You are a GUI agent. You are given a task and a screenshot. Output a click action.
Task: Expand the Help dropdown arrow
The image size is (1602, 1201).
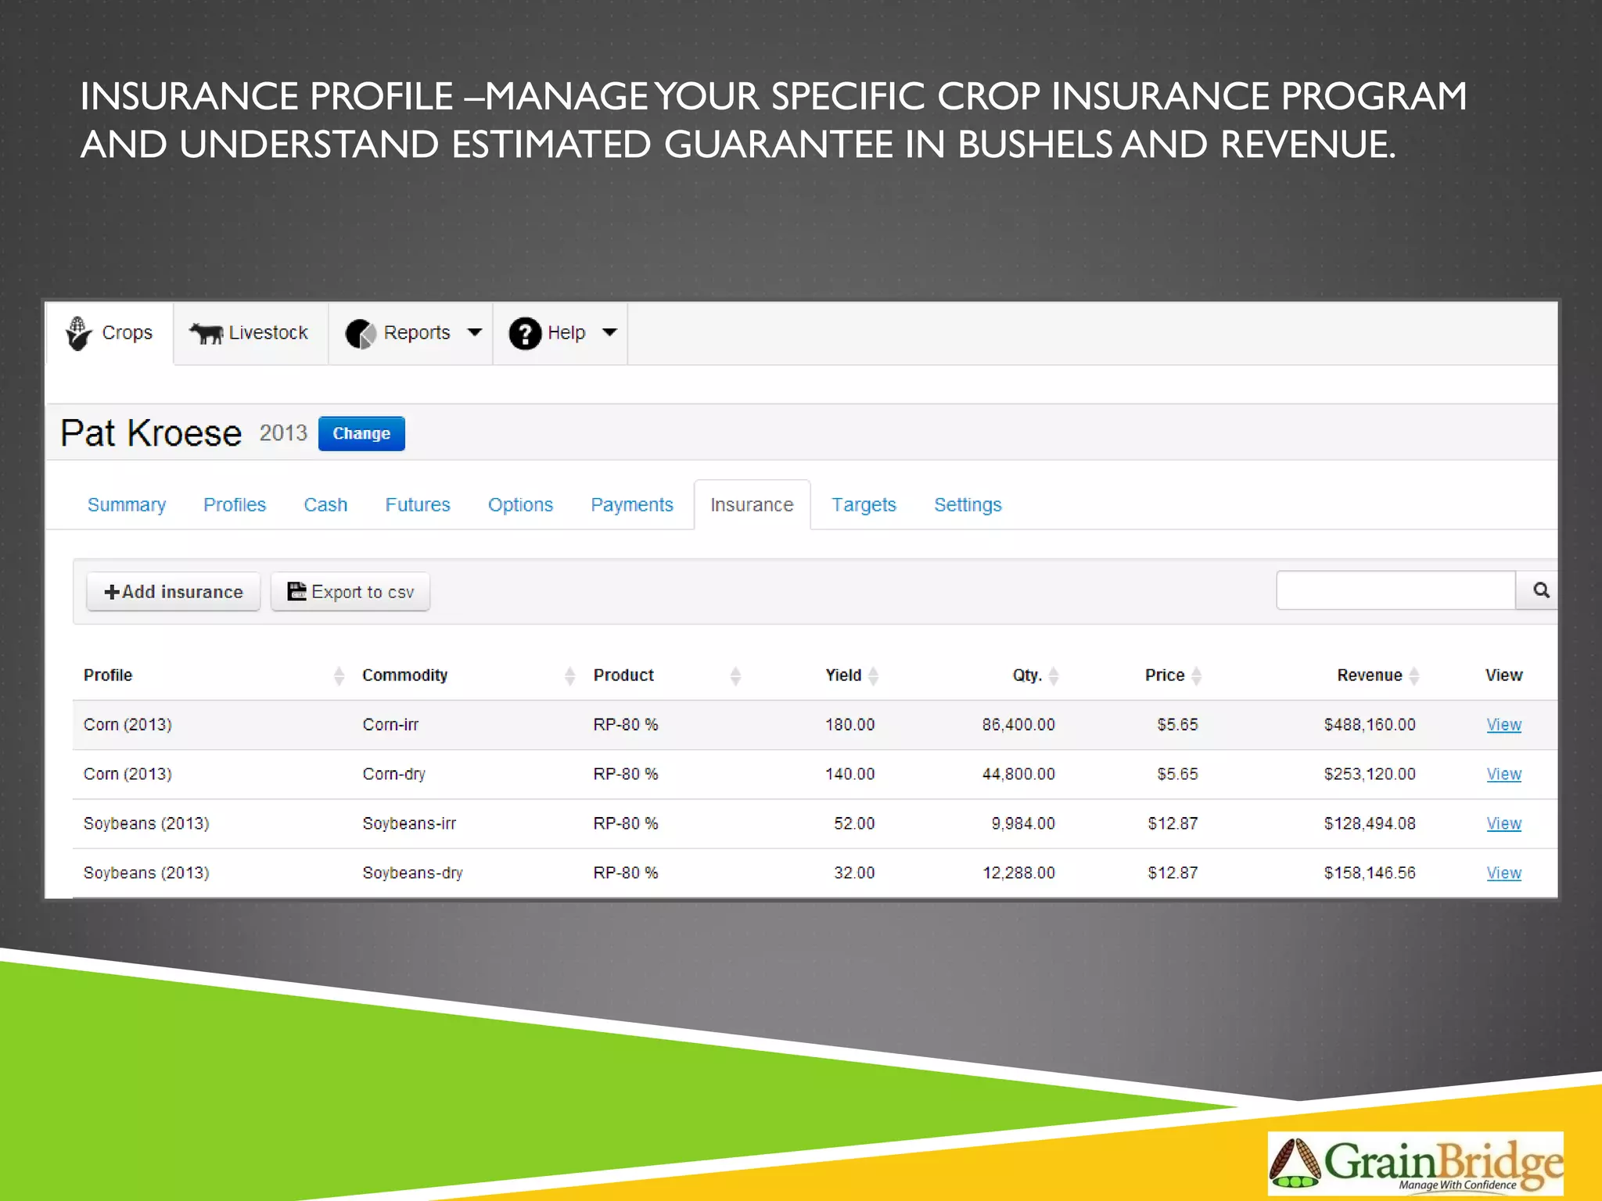point(609,332)
